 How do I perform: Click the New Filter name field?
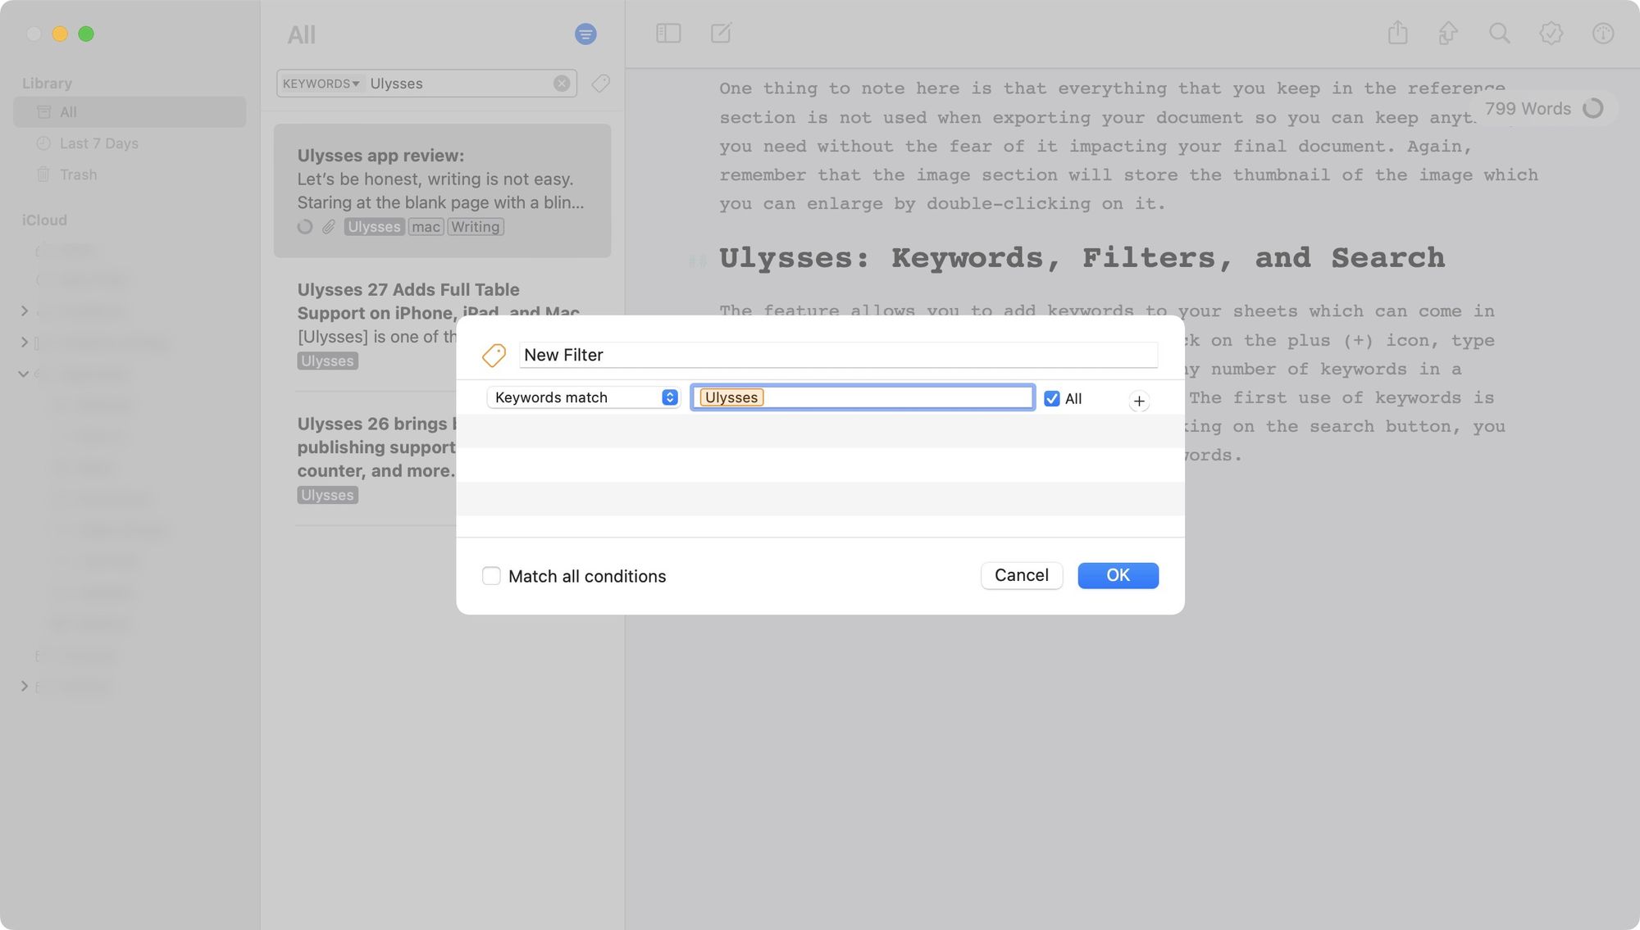tap(837, 355)
